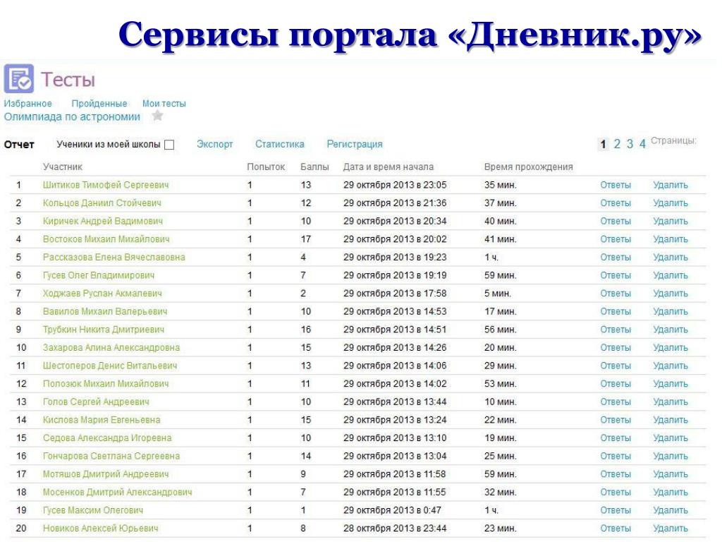Viewport: 722px width, 542px height.
Task: View Ответы for Голов Сергей Андреевич
Action: (616, 402)
